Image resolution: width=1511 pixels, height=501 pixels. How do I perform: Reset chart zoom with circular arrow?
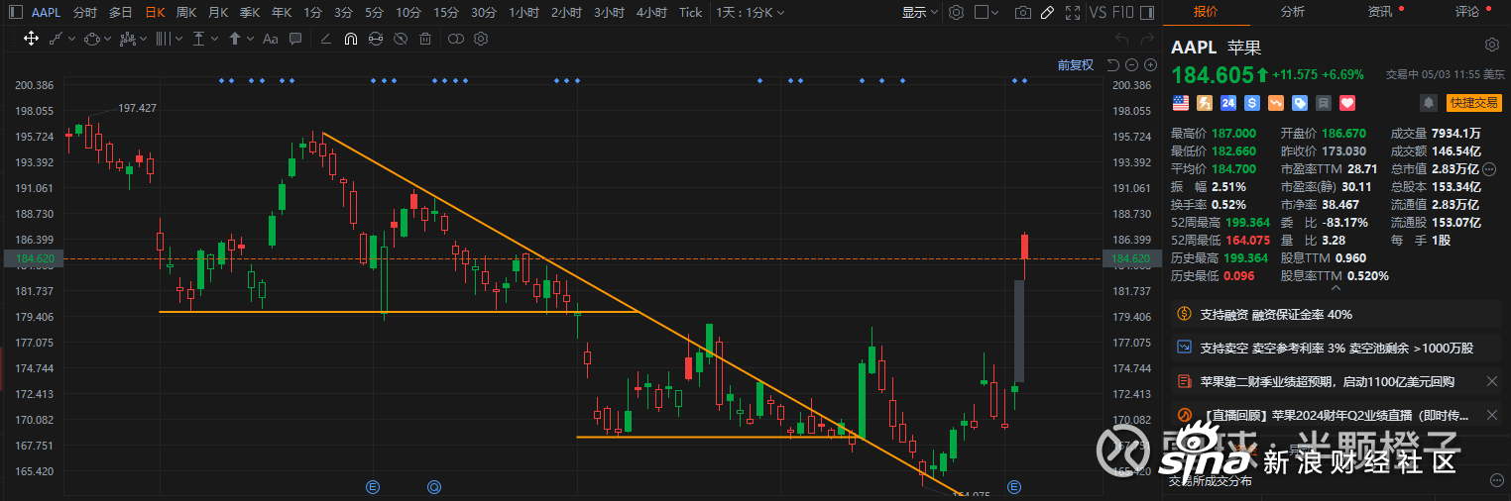tap(1113, 64)
